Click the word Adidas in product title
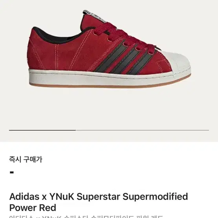The width and height of the screenshot is (218, 218). (x=24, y=196)
